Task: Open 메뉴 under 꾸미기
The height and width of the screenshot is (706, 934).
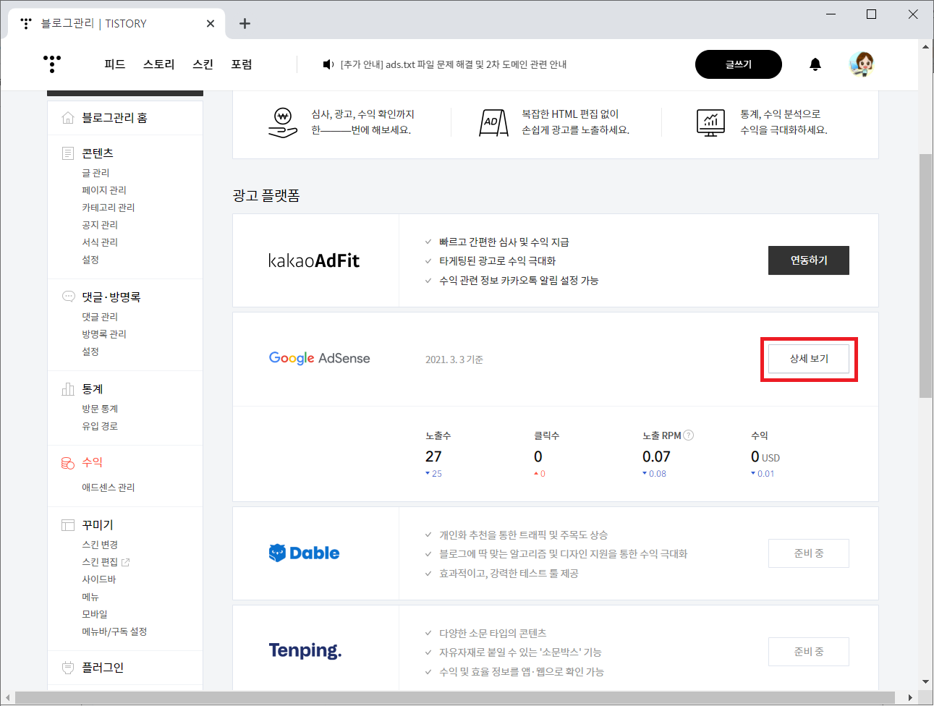Action: point(90,597)
